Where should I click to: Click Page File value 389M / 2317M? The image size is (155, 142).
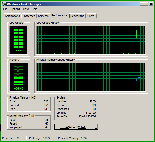click(x=87, y=117)
